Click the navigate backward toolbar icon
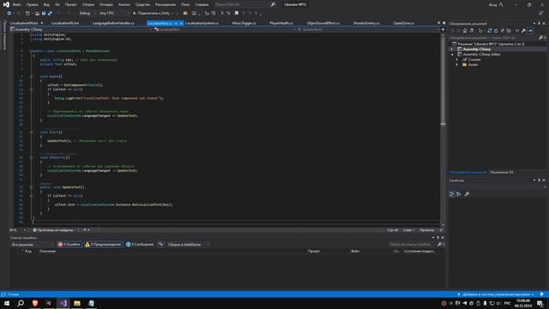Screen dimensions: 549x309 click(9, 13)
